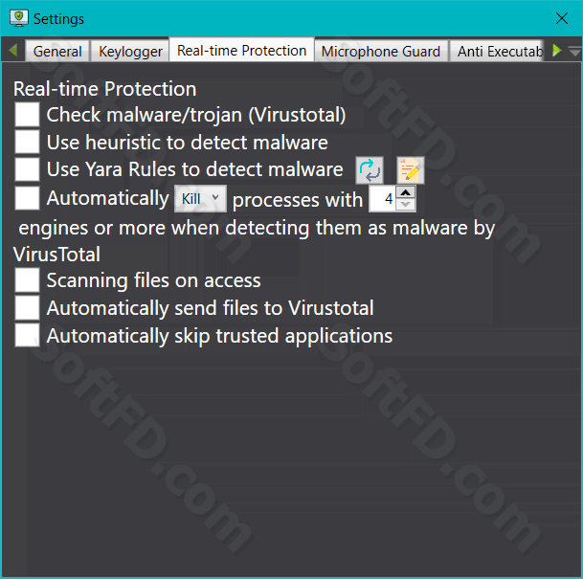Increase the engines count stepper
Image resolution: width=583 pixels, height=579 pixels.
click(406, 193)
